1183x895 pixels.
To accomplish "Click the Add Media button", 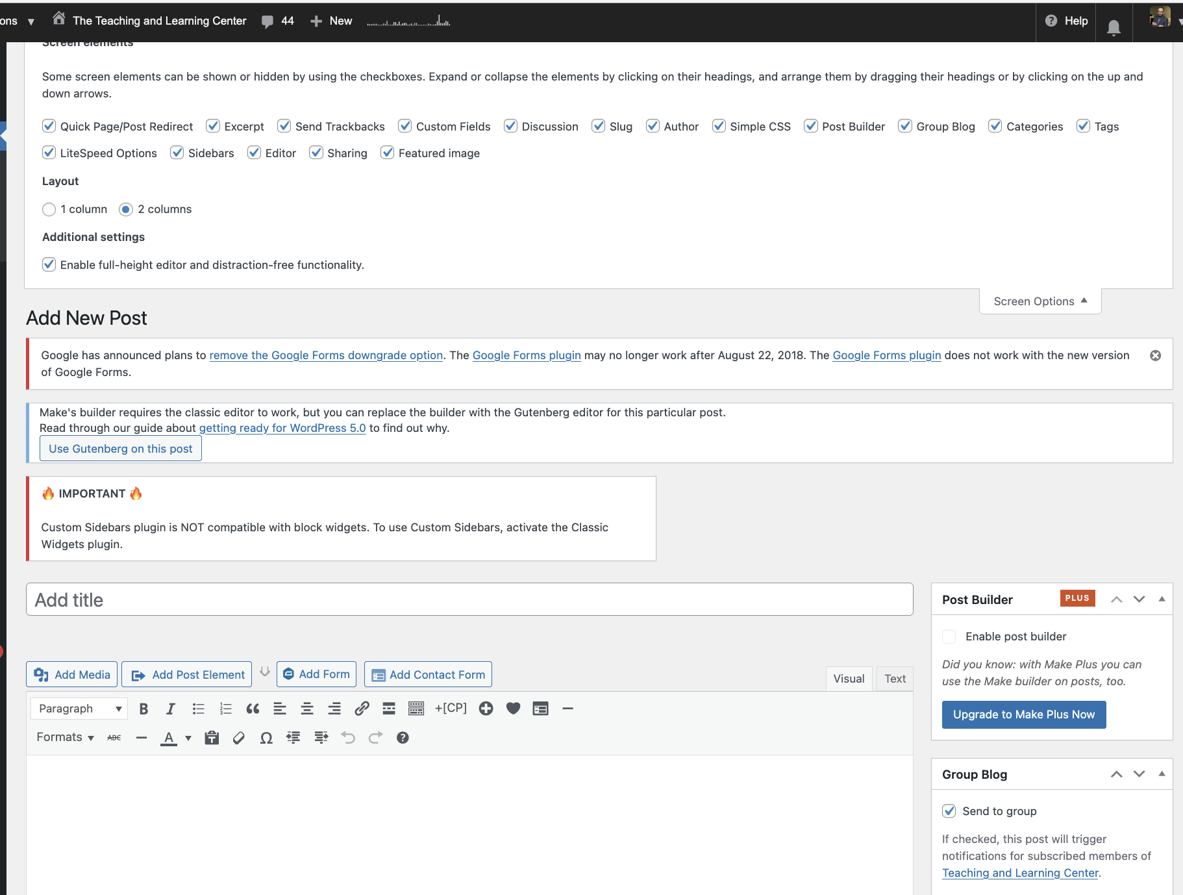I will coord(72,674).
